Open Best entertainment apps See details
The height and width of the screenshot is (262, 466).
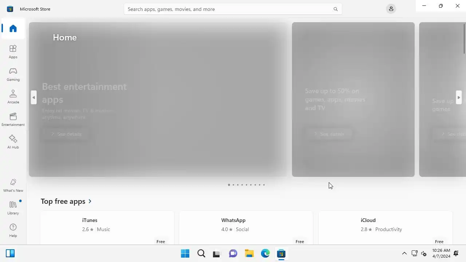coord(66,134)
